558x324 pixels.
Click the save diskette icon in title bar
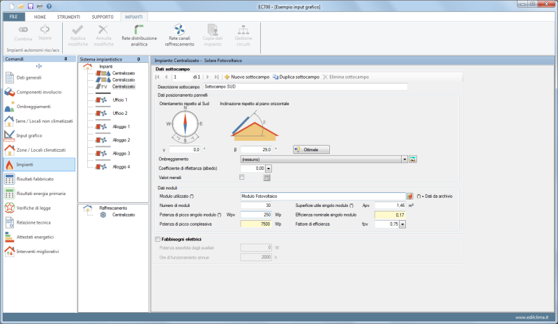coord(30,6)
